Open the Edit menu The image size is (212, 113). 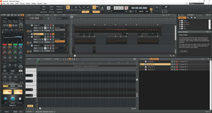pos(8,3)
